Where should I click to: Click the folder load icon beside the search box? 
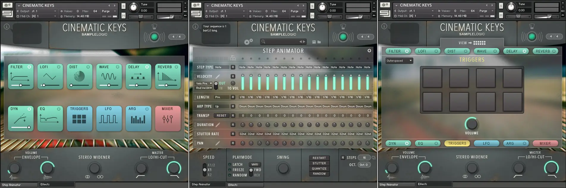319,42
